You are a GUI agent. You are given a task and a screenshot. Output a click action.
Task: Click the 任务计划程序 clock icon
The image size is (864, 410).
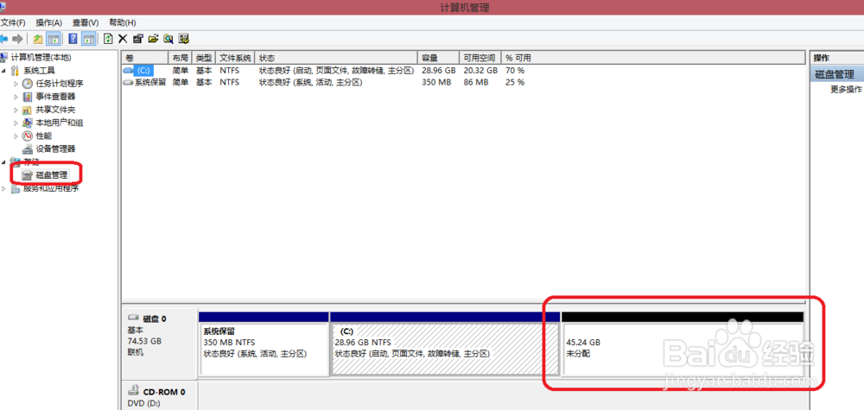click(x=27, y=84)
